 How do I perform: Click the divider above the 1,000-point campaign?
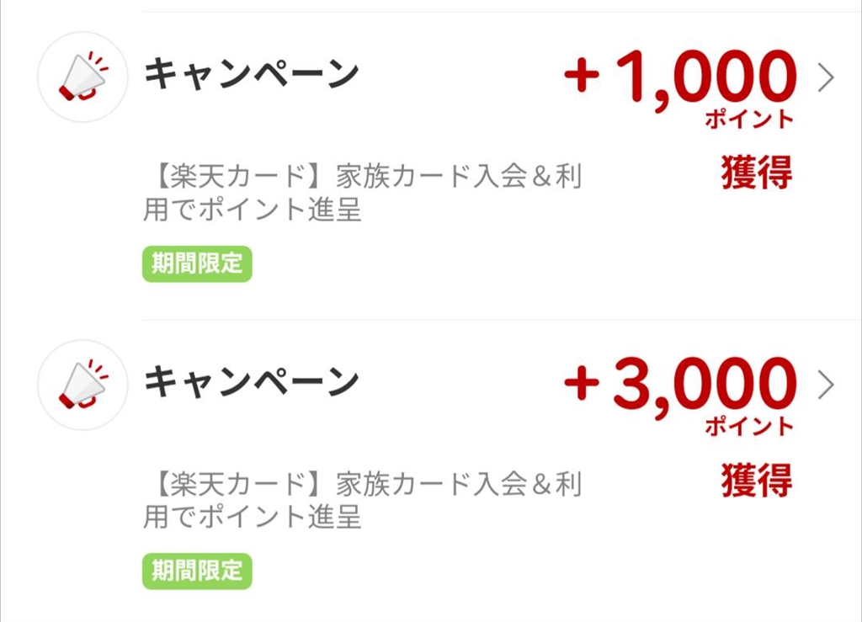502,12
